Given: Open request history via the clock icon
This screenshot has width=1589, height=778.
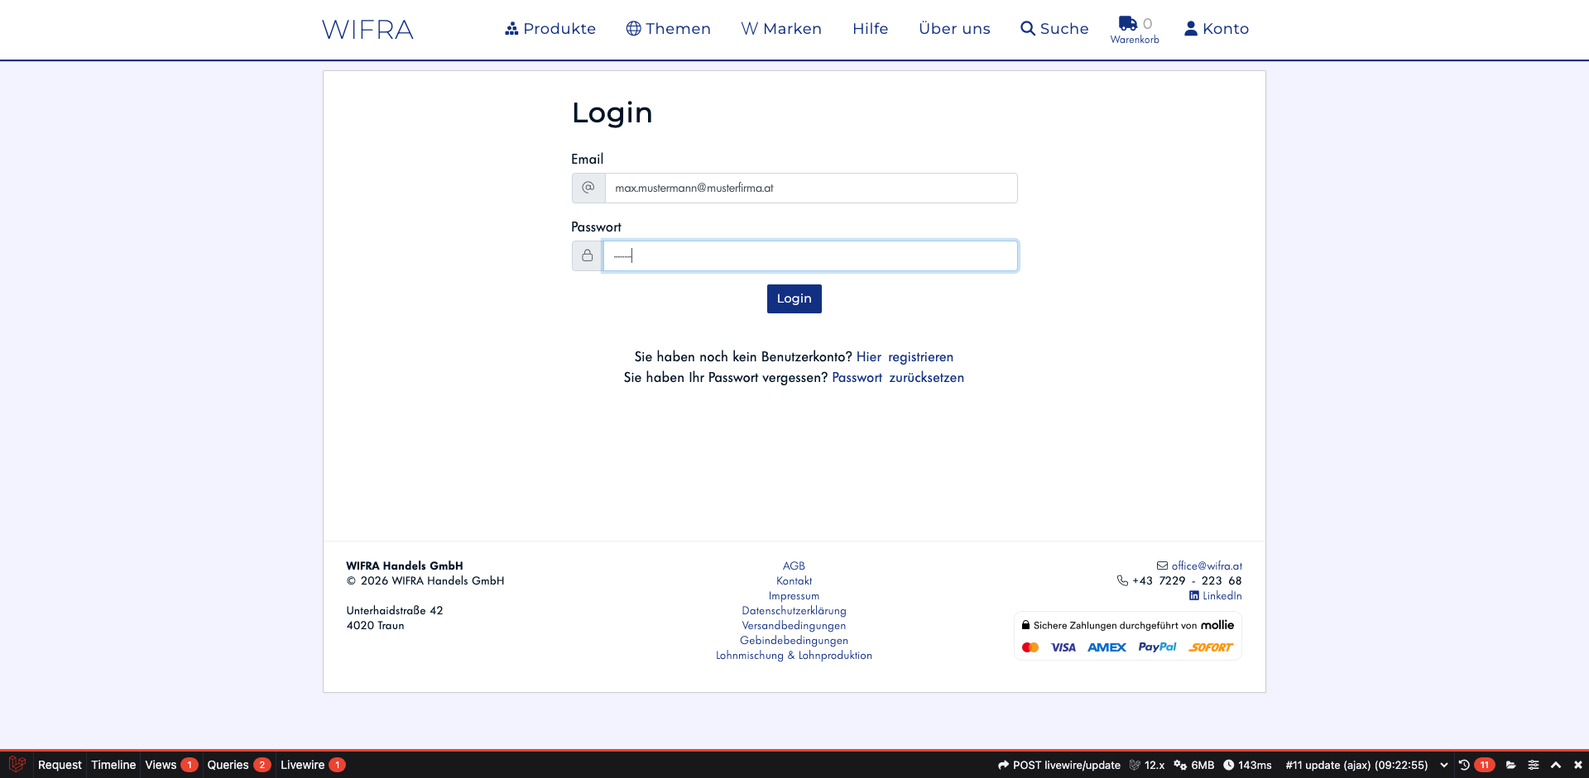Looking at the screenshot, I should [1464, 765].
